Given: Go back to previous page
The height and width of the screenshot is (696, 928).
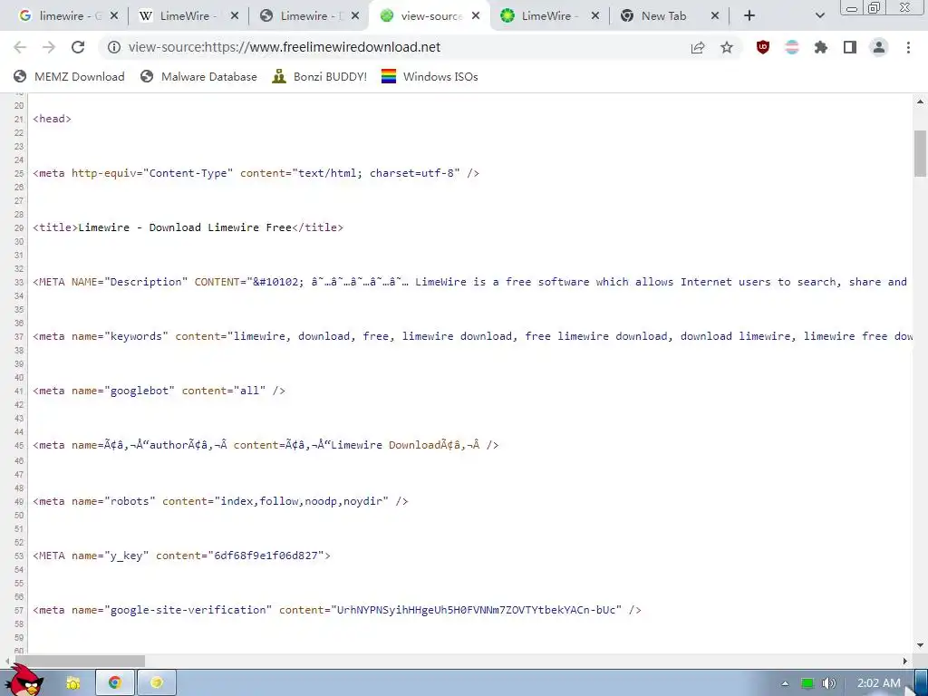Looking at the screenshot, I should (20, 47).
